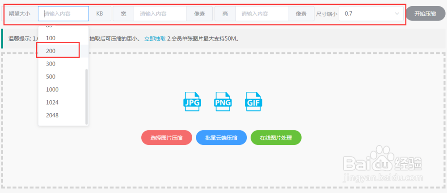Click the 尺寸缩小 label
Screen dimensions: 447x193
pos(326,14)
